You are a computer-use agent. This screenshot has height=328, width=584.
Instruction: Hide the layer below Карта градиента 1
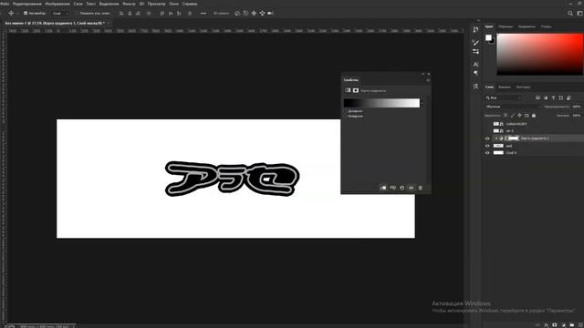[x=487, y=146]
